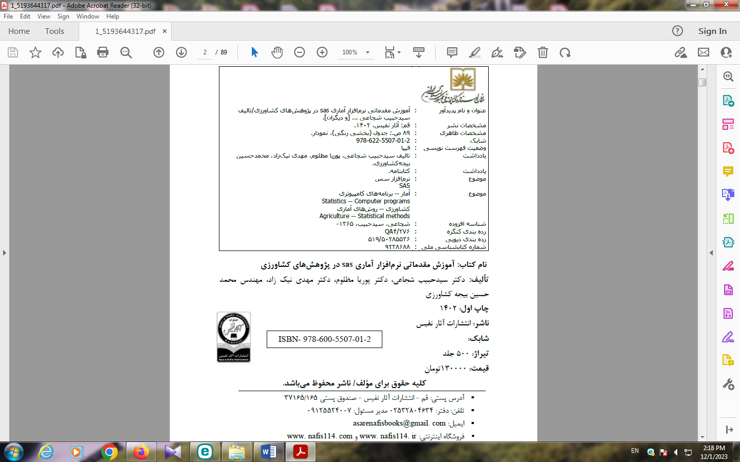Click the Sign In button
The width and height of the screenshot is (740, 462).
pyautogui.click(x=712, y=31)
